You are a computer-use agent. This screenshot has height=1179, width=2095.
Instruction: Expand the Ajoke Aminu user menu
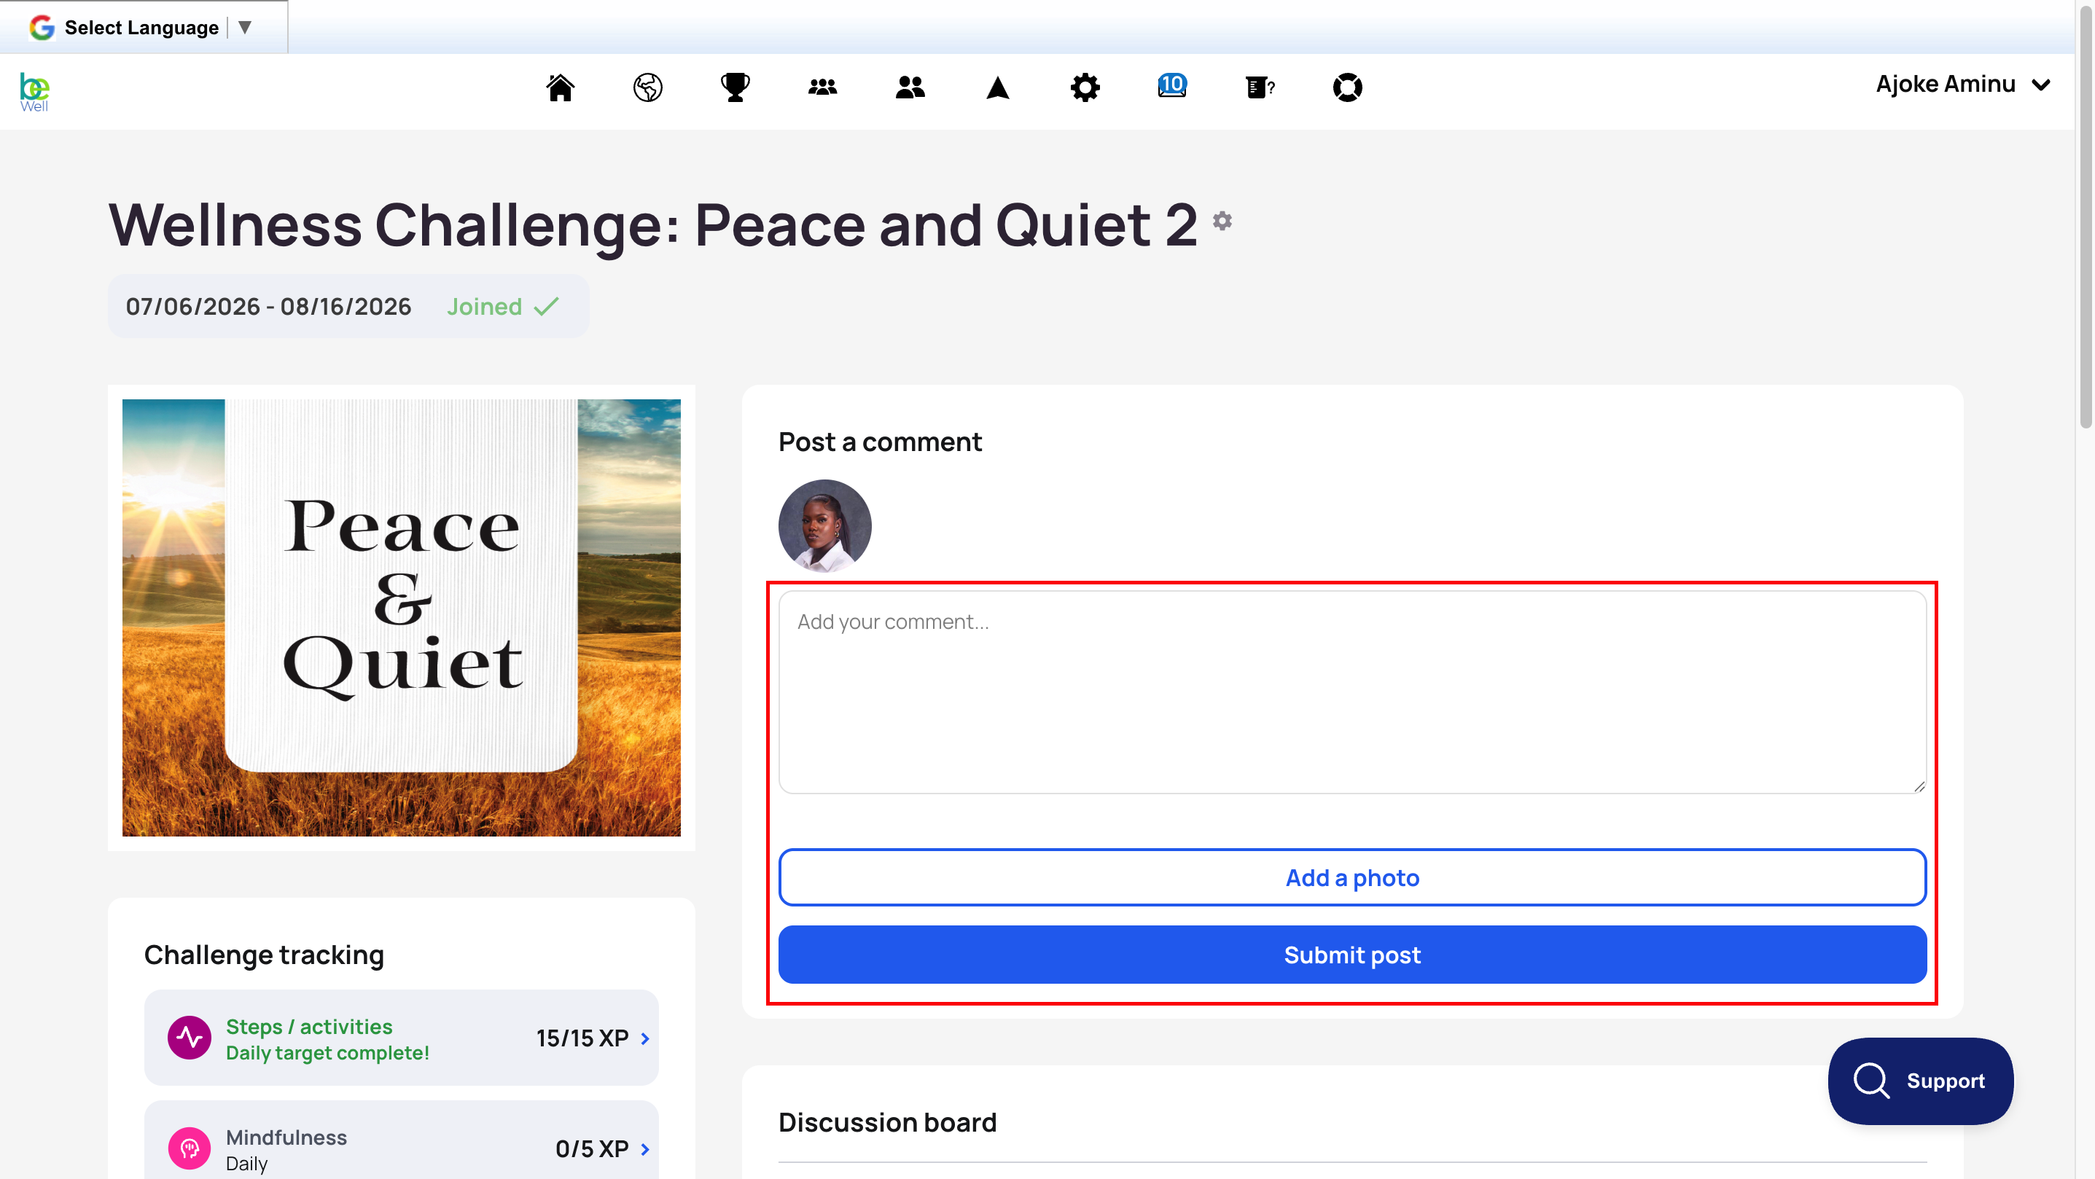1963,85
